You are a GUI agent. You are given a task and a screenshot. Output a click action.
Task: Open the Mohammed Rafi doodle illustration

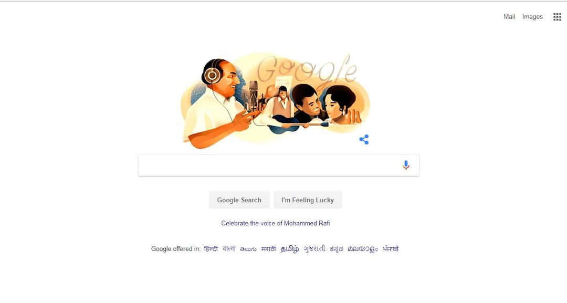pos(275,101)
